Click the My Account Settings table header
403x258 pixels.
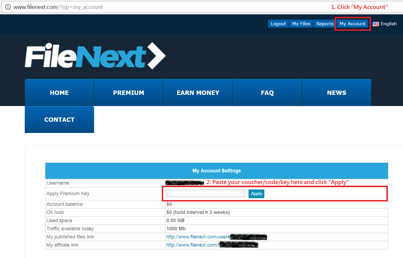point(217,171)
